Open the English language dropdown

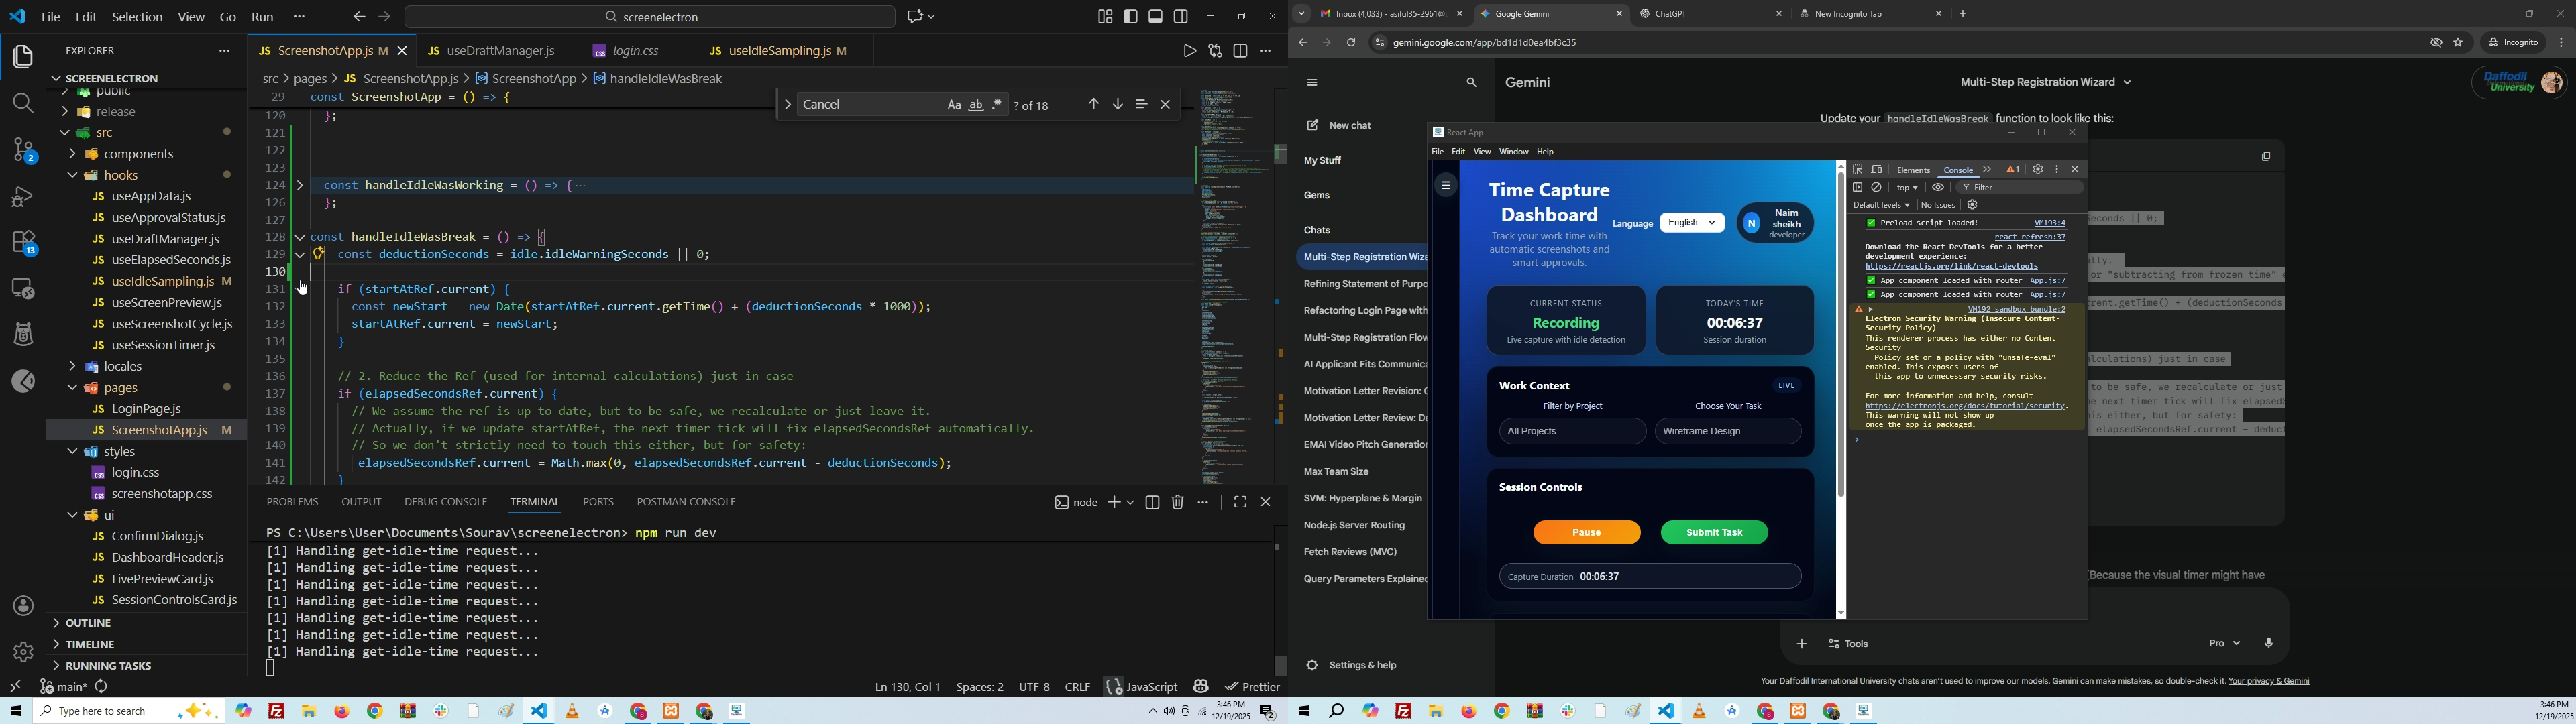click(x=1692, y=223)
